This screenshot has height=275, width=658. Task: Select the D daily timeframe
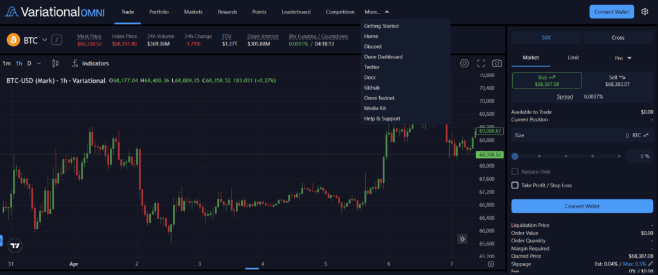coord(30,63)
